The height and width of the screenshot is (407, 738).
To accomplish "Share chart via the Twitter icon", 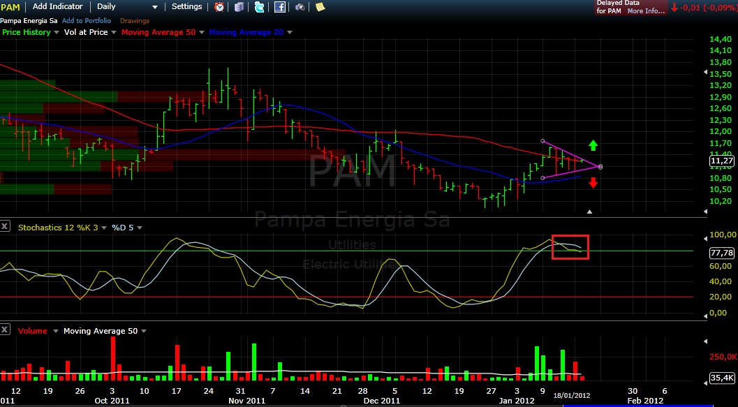I will (259, 6).
